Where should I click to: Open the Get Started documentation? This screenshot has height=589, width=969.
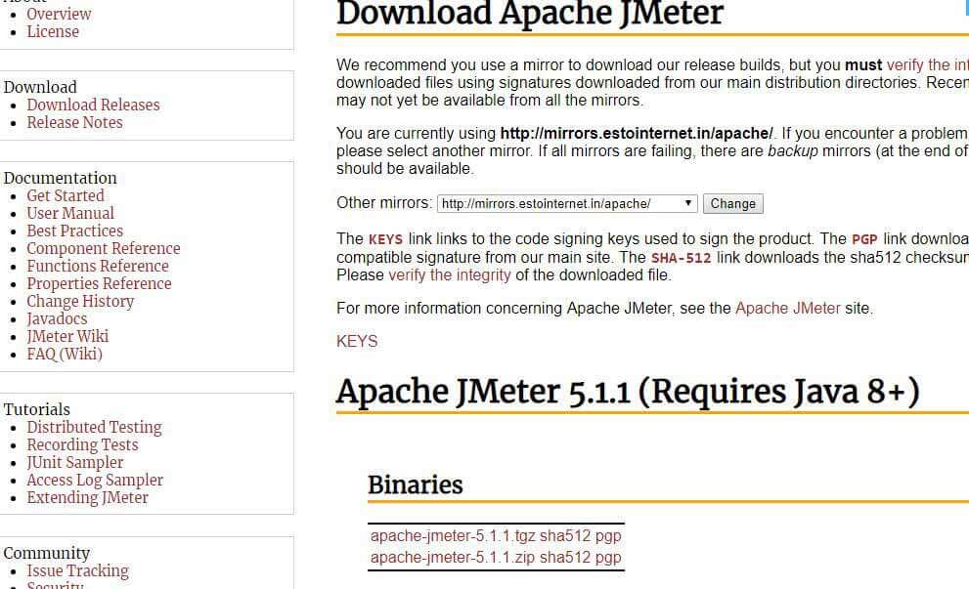(x=66, y=195)
